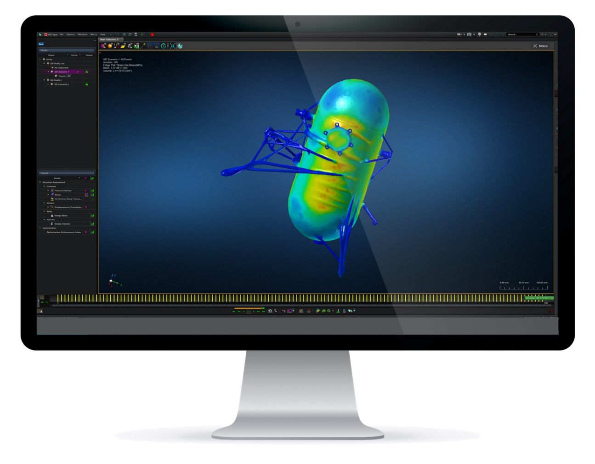Expand the Stress item in the Result panel
The width and height of the screenshot is (595, 464).
48,195
